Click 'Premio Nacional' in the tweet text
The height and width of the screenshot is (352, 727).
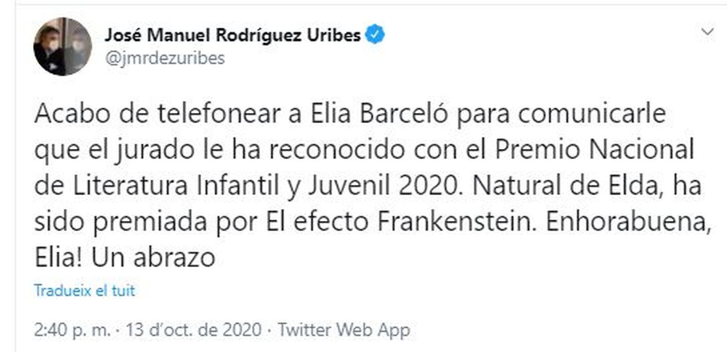click(x=594, y=150)
